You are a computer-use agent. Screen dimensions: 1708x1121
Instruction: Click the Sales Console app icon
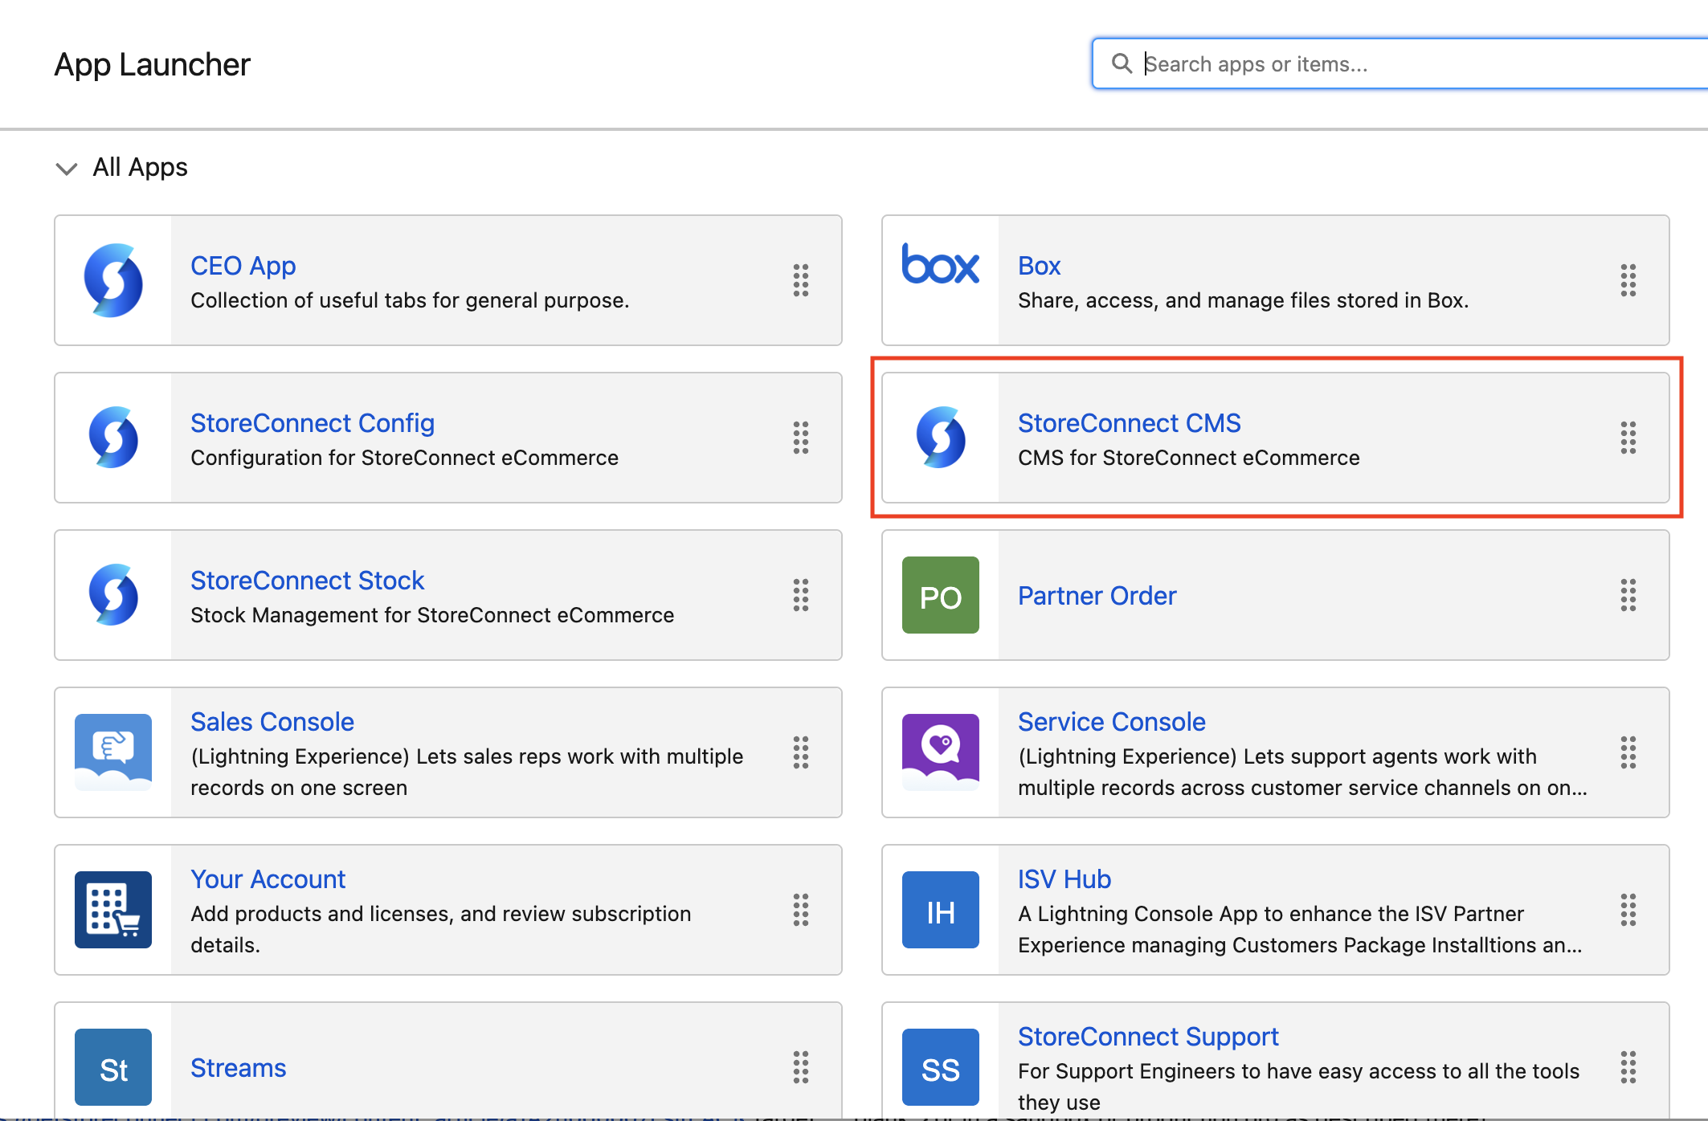tap(113, 752)
